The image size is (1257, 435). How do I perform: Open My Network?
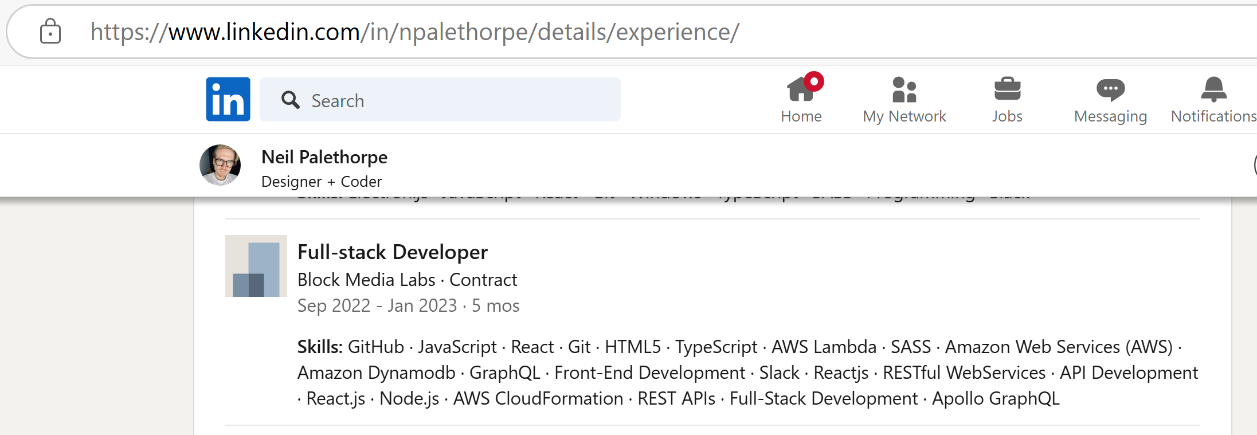(x=904, y=100)
